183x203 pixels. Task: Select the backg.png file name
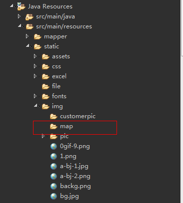click(x=75, y=187)
